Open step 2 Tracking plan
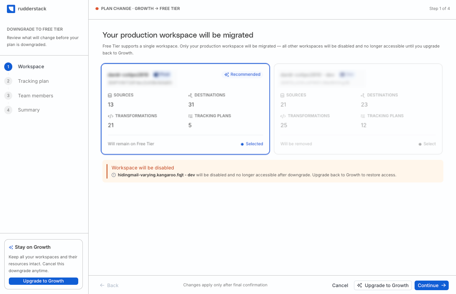The width and height of the screenshot is (456, 294). (33, 81)
